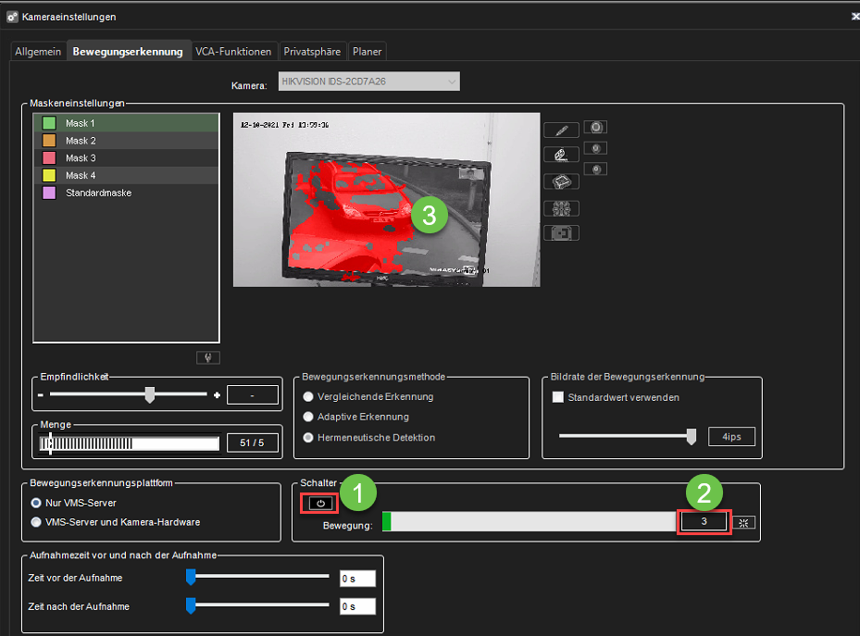Click the Zeit vor der Aufnahme field
860x636 pixels.
[x=357, y=579]
